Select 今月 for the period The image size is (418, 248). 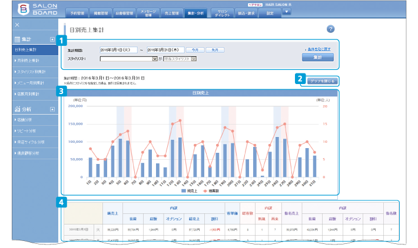click(x=197, y=51)
